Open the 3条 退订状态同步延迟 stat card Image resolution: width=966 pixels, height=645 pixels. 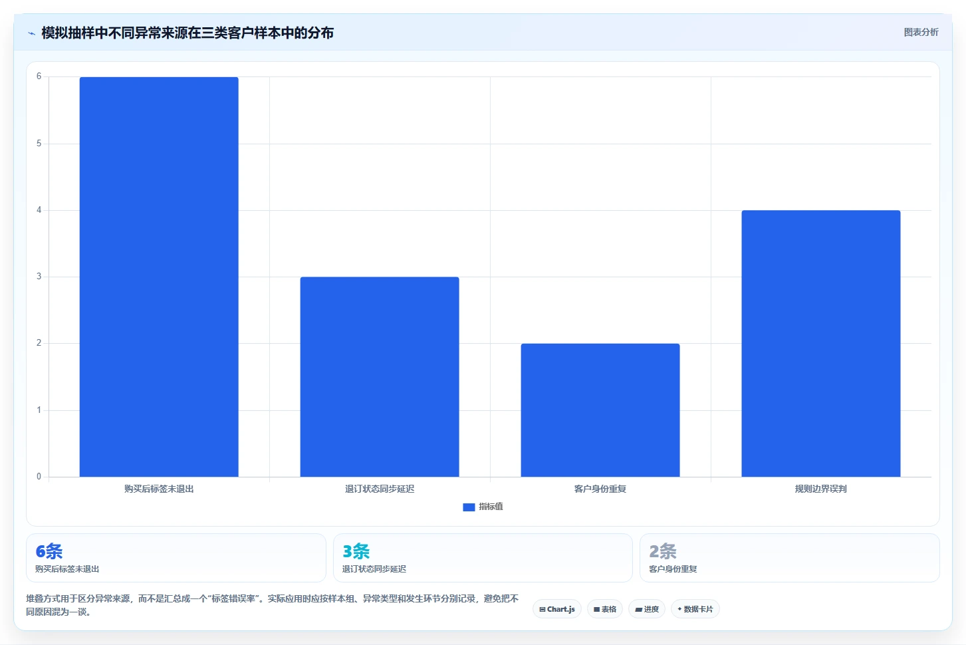pos(483,558)
